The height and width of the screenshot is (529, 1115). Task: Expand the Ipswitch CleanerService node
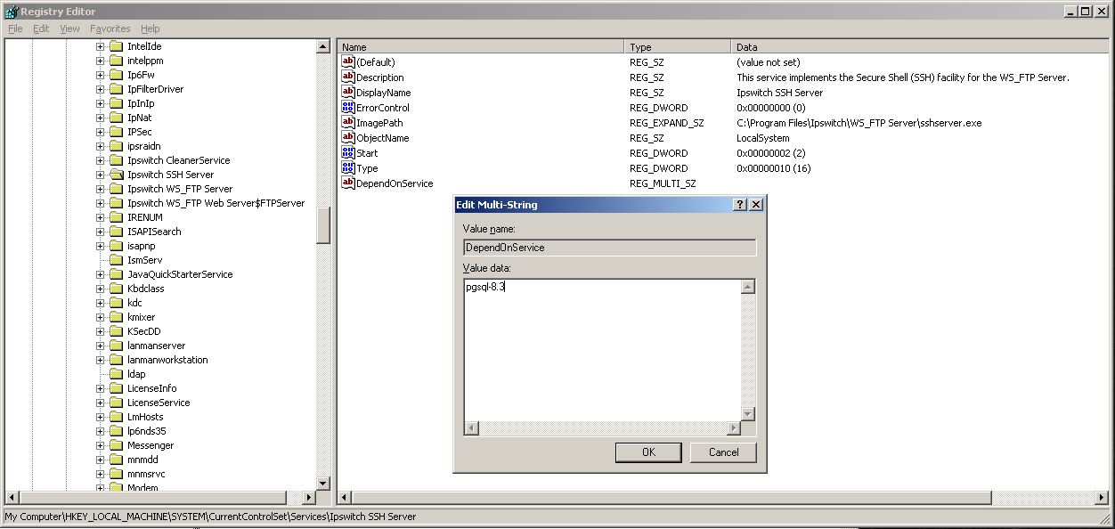(x=100, y=160)
